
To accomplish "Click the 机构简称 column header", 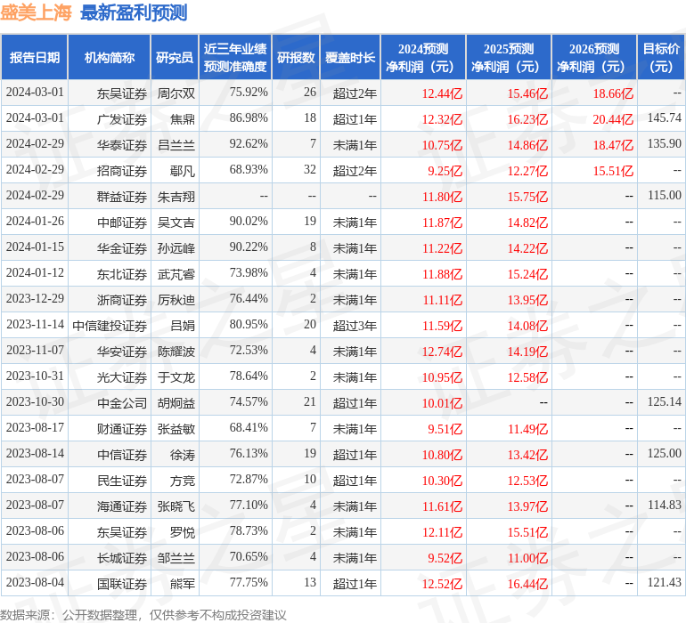I will tap(110, 57).
